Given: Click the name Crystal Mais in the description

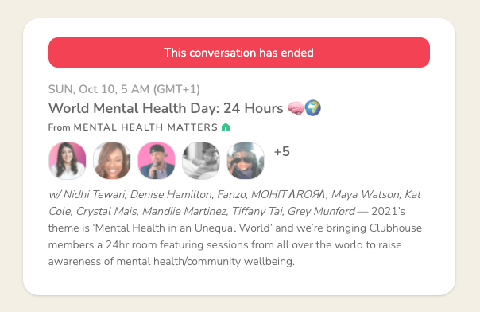Looking at the screenshot, I should click(106, 211).
